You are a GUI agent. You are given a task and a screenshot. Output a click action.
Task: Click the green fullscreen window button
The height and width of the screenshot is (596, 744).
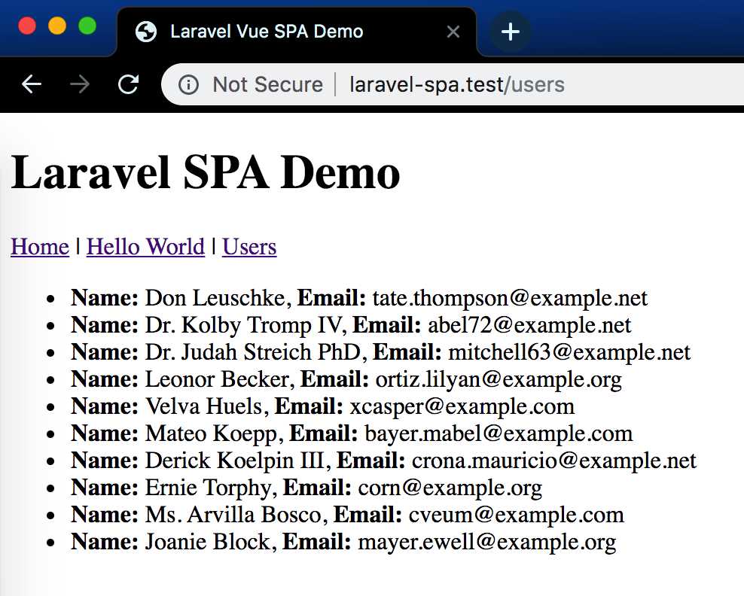pos(87,26)
